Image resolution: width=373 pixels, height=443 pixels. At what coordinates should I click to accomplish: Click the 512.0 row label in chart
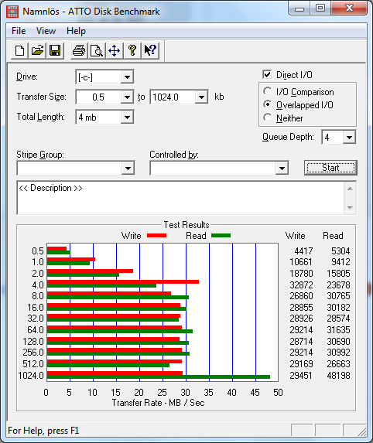33,363
